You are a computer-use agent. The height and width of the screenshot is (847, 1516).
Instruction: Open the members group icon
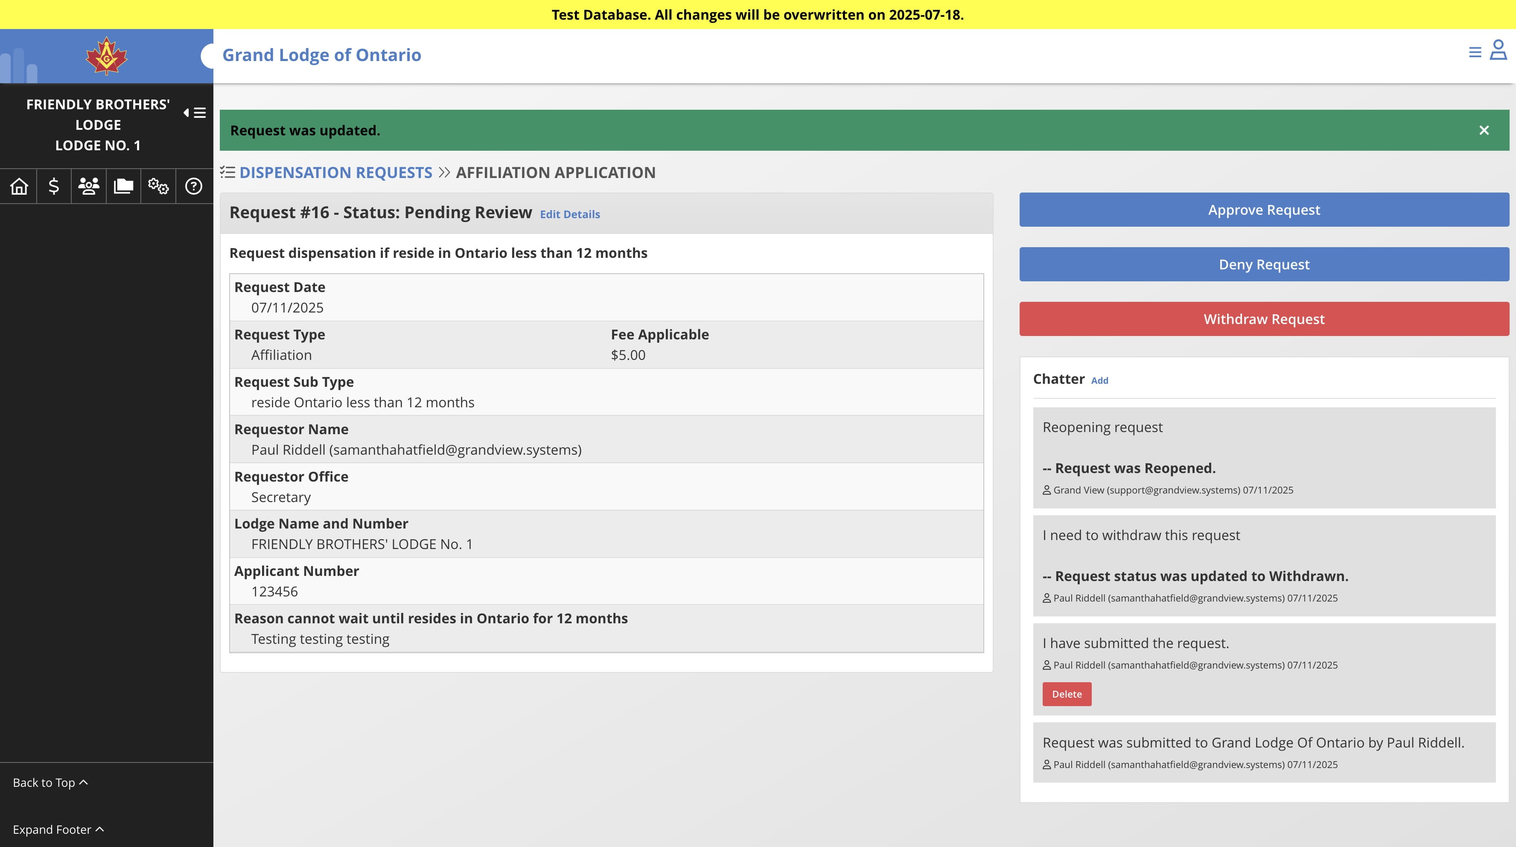[88, 186]
